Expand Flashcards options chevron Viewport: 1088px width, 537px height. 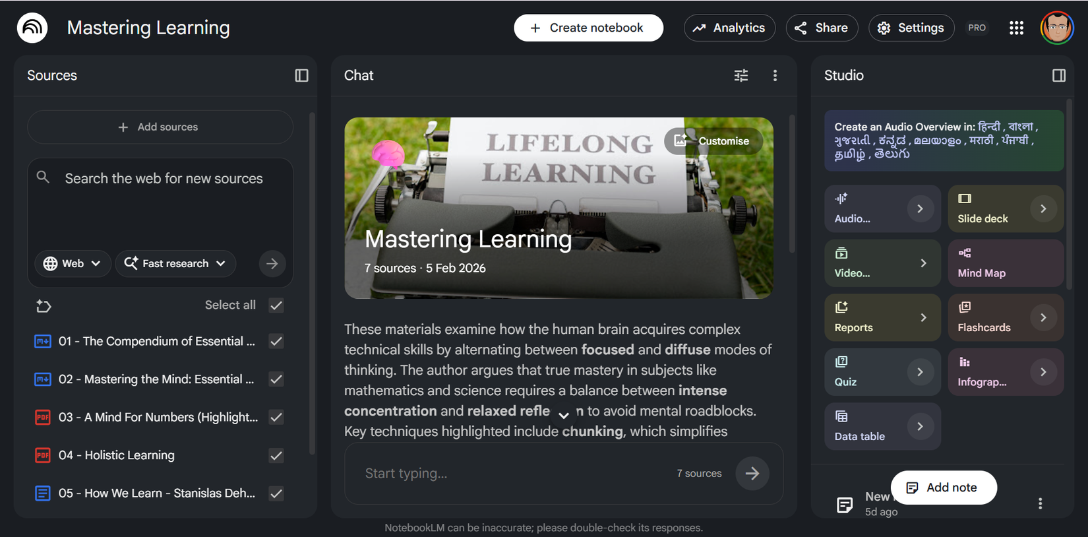click(1043, 317)
